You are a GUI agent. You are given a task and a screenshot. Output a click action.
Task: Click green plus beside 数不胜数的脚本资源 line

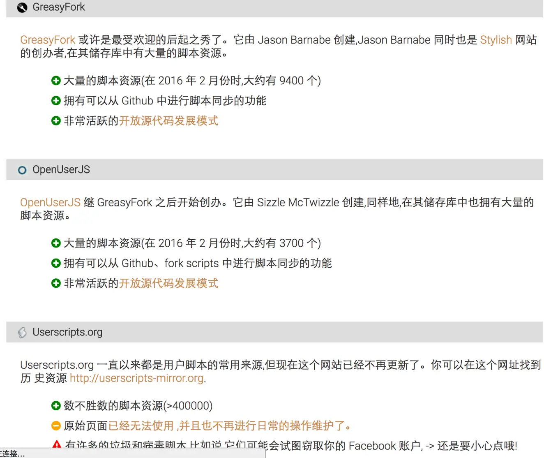point(56,406)
